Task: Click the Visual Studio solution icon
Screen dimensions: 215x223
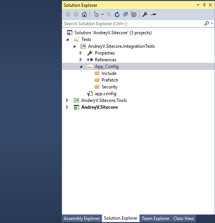Action: pyautogui.click(x=70, y=33)
